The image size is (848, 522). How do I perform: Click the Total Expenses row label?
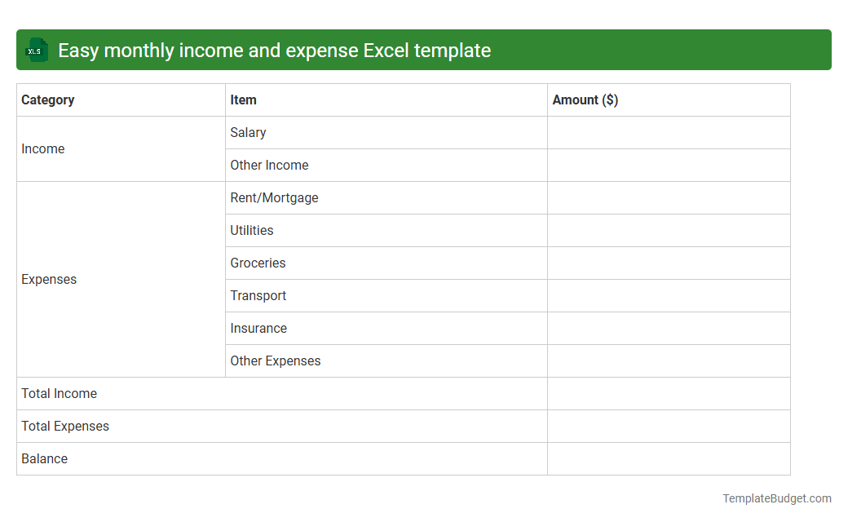[x=65, y=426]
